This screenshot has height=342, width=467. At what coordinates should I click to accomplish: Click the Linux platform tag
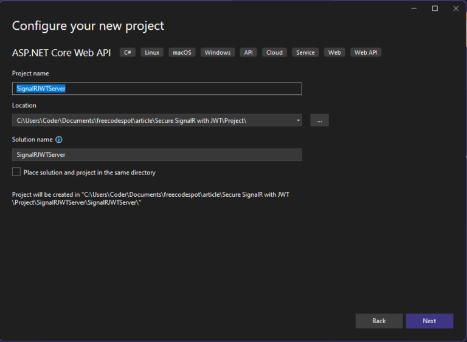coord(152,52)
